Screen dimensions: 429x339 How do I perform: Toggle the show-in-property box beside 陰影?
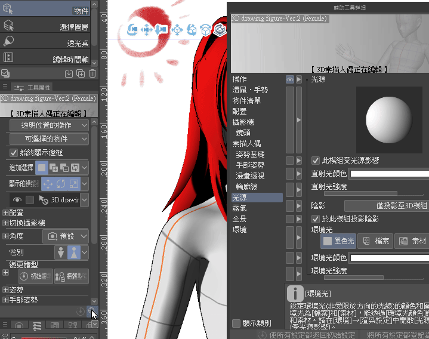click(290, 206)
